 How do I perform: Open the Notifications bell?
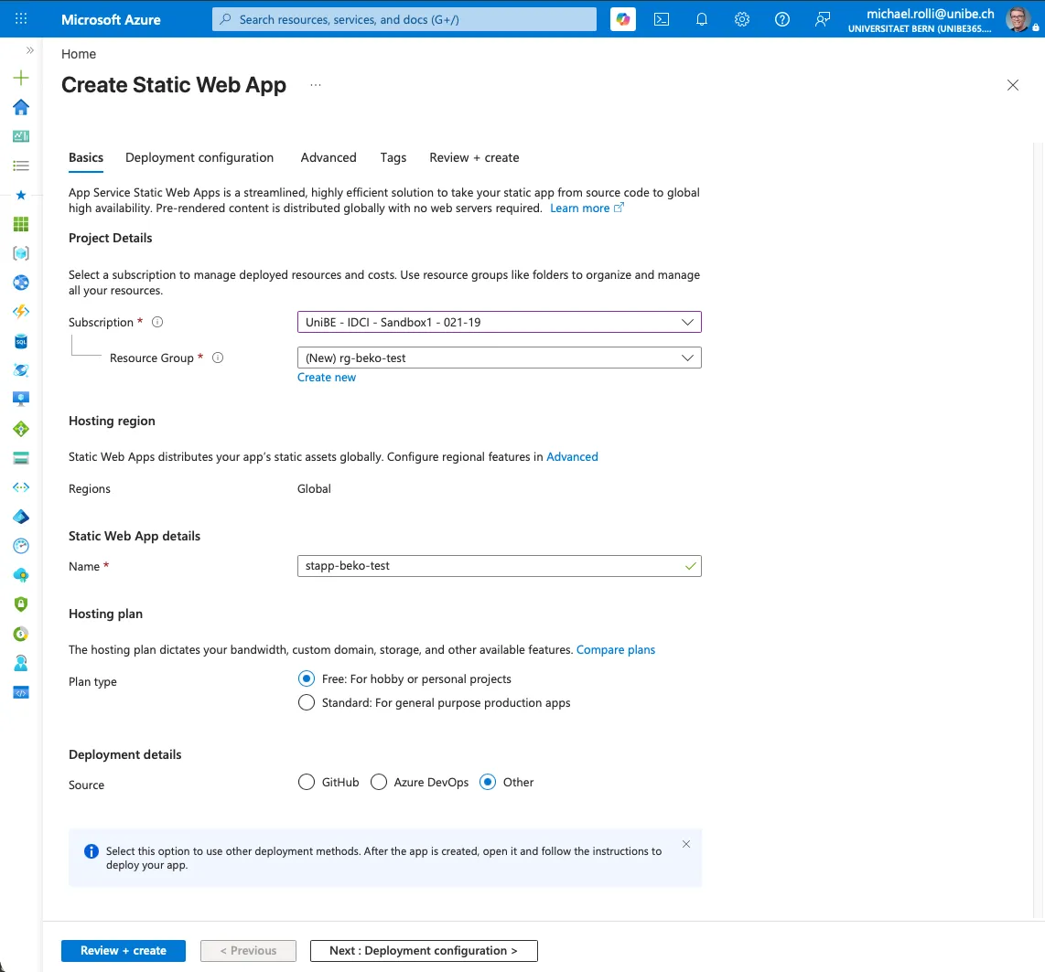[x=701, y=19]
